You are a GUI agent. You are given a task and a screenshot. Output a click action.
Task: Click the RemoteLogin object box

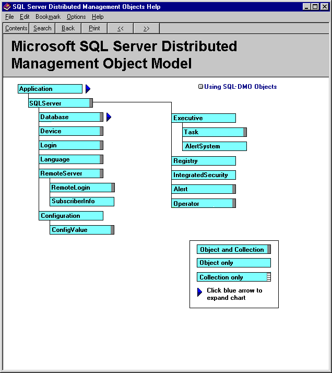coord(81,188)
